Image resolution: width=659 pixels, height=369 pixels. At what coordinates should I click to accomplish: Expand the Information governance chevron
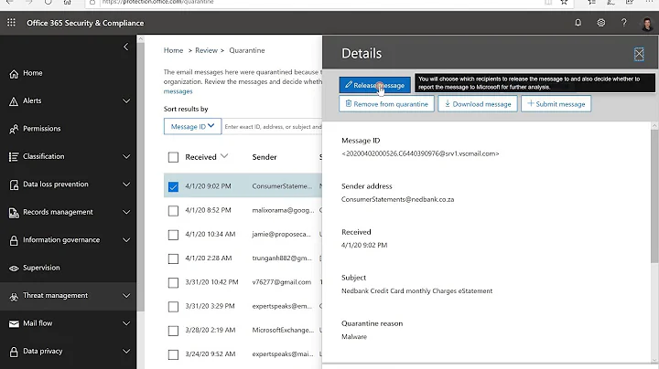[126, 240]
